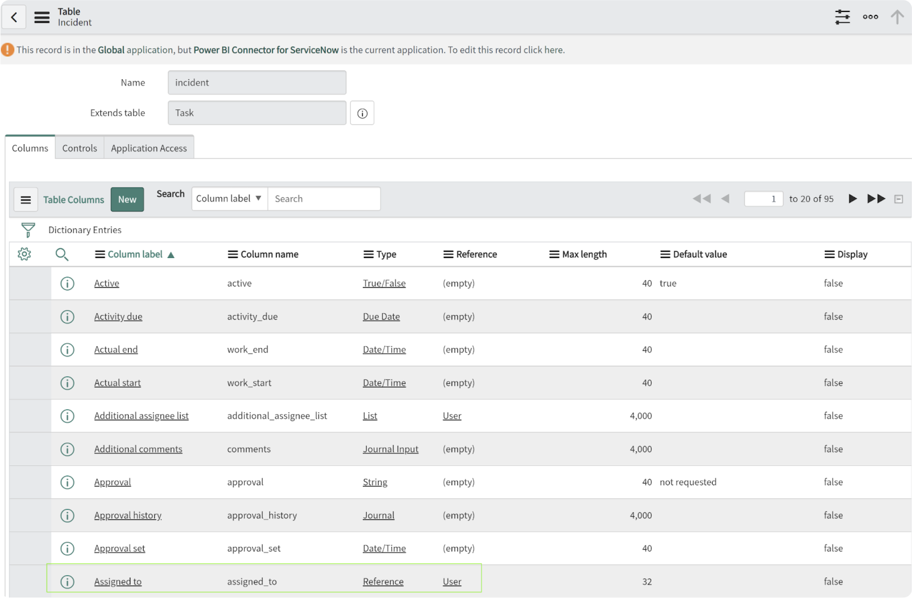Viewport: 912px width, 598px height.
Task: Open the info icon beside the Active column
Action: click(x=67, y=283)
